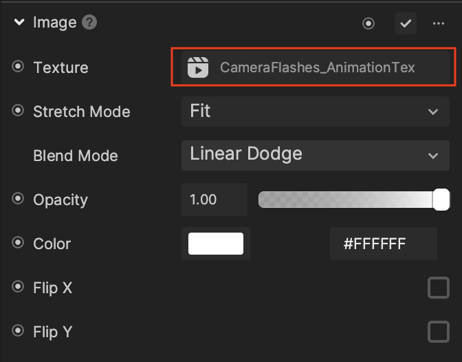
Task: Click the keyframe dot next to Texture
Action: (x=18, y=66)
